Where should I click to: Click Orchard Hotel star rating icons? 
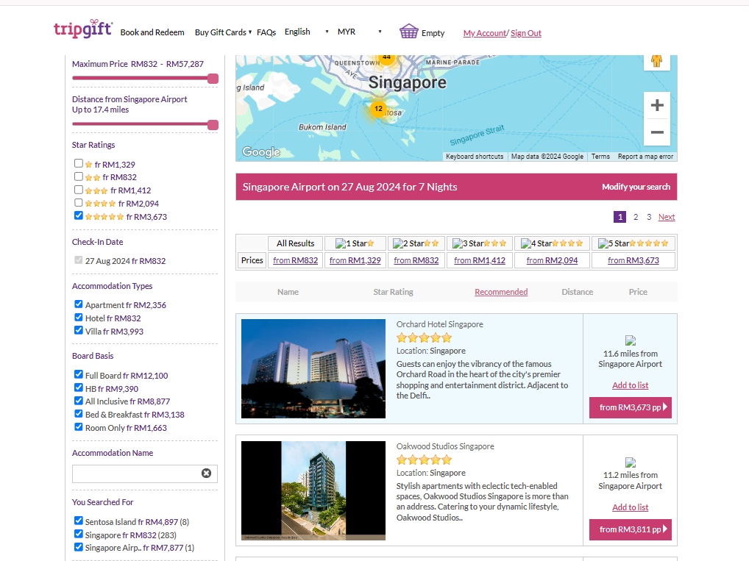coord(424,338)
